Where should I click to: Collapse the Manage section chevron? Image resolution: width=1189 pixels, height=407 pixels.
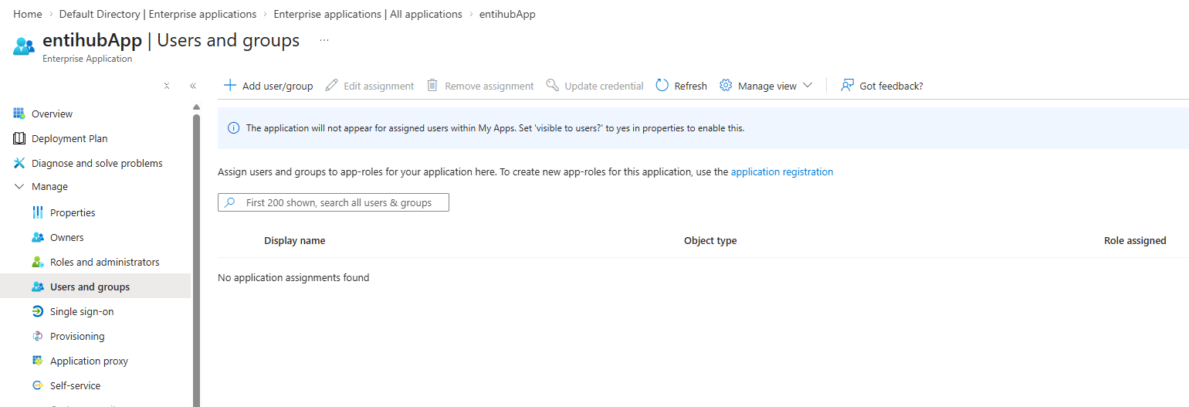click(x=19, y=187)
